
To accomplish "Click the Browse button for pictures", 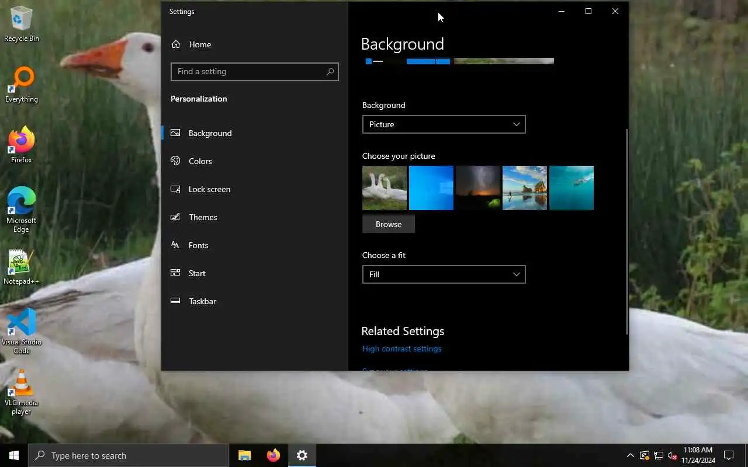I will [389, 224].
